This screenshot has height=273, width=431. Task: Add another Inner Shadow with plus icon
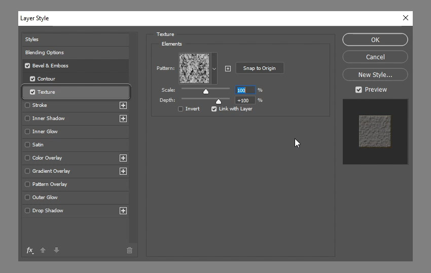point(123,119)
